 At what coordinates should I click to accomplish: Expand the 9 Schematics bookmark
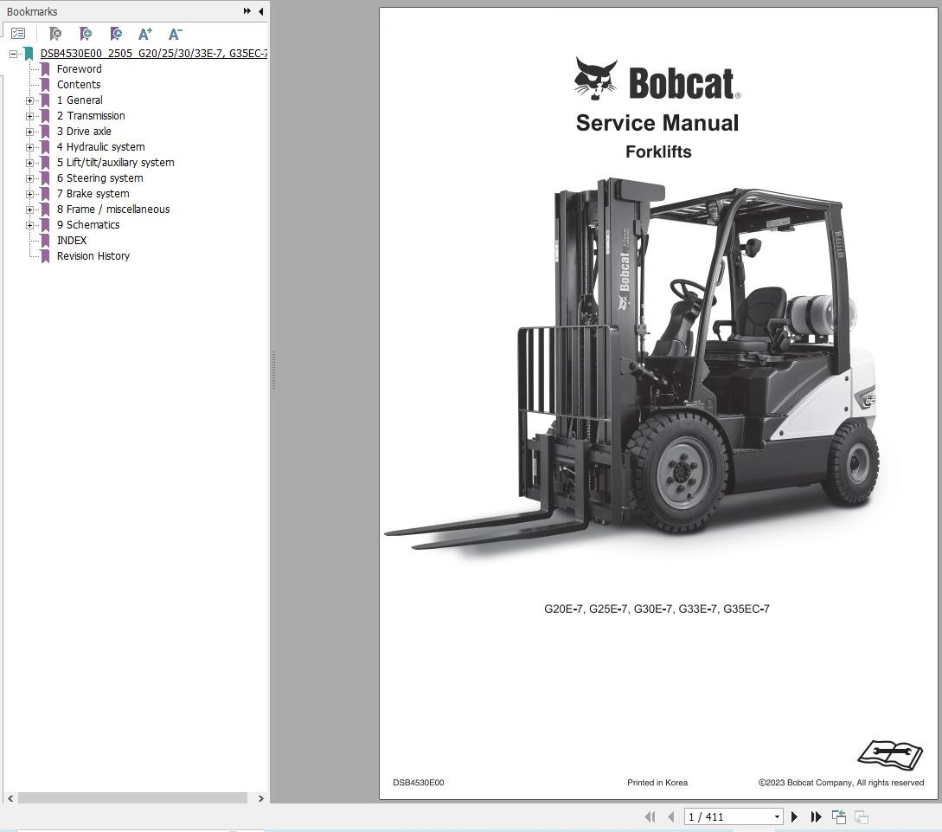[x=29, y=225]
